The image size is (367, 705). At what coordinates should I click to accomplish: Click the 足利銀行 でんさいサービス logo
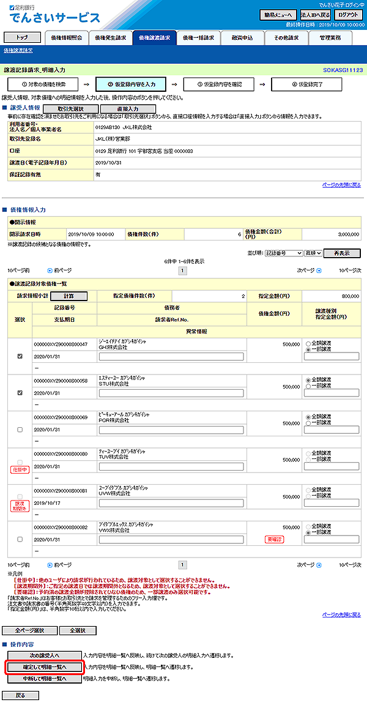[55, 15]
